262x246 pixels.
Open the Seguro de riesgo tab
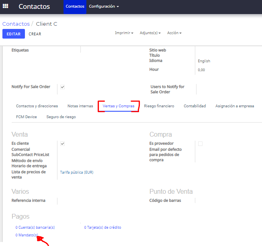[61, 117]
